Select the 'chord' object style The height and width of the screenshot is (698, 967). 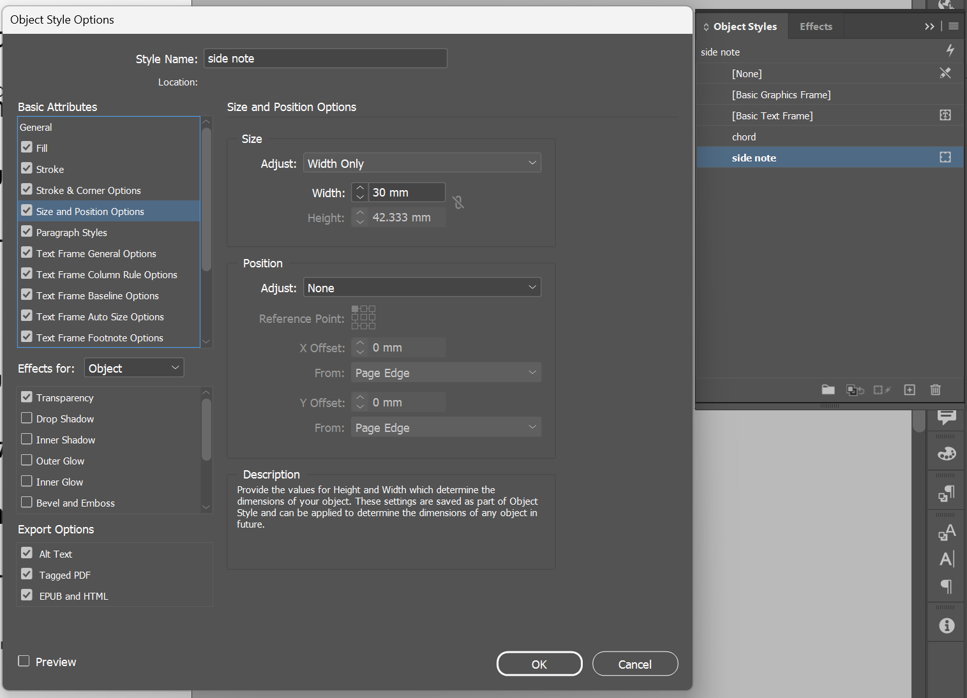[x=744, y=137]
